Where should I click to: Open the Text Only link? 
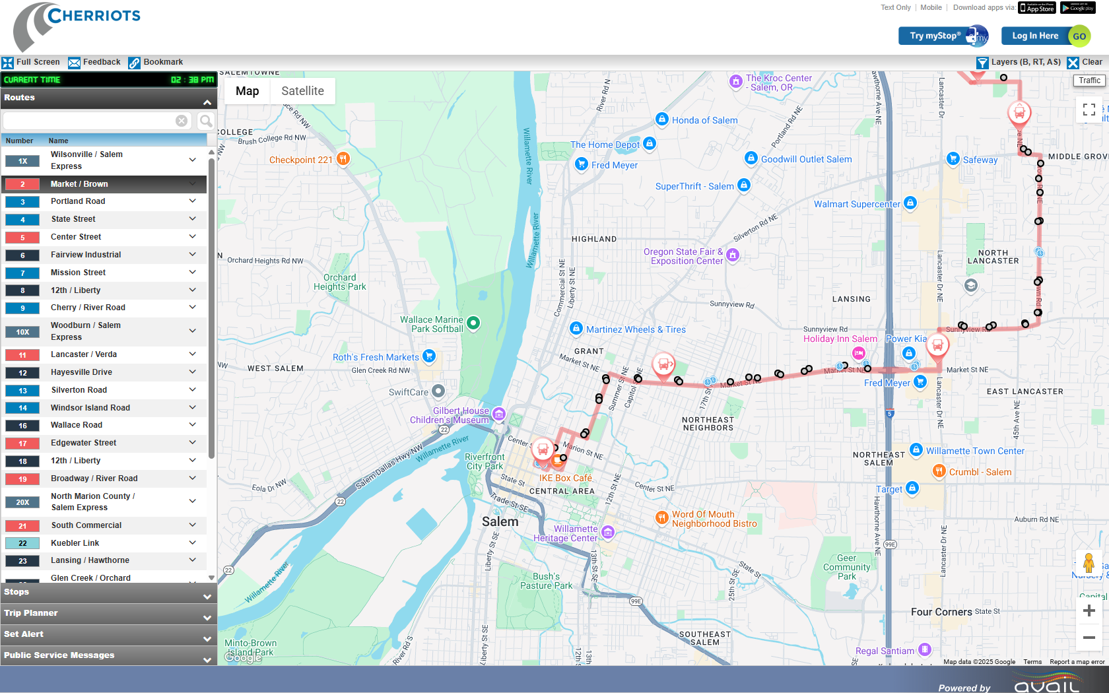pos(895,8)
